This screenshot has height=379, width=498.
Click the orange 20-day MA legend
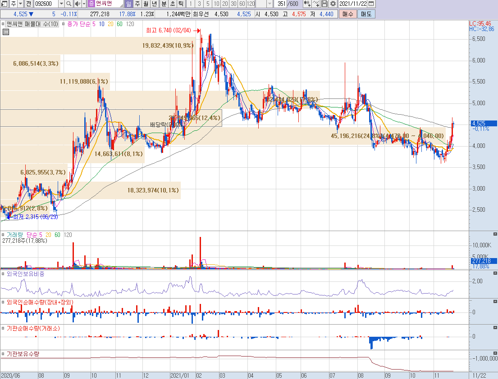[110, 24]
